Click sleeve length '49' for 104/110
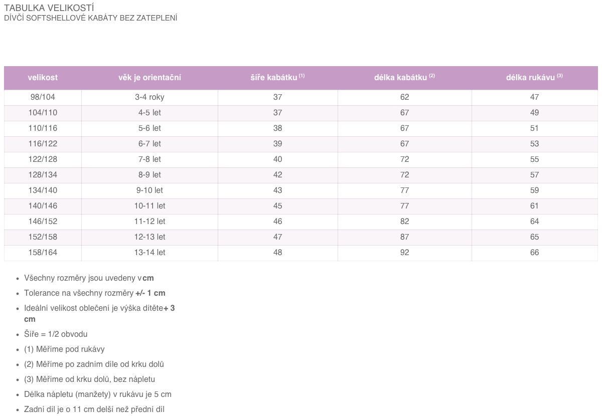This screenshot has height=416, width=602. pos(534,113)
